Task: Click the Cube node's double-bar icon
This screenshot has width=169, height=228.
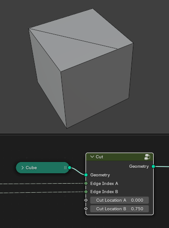Action: click(x=65, y=168)
